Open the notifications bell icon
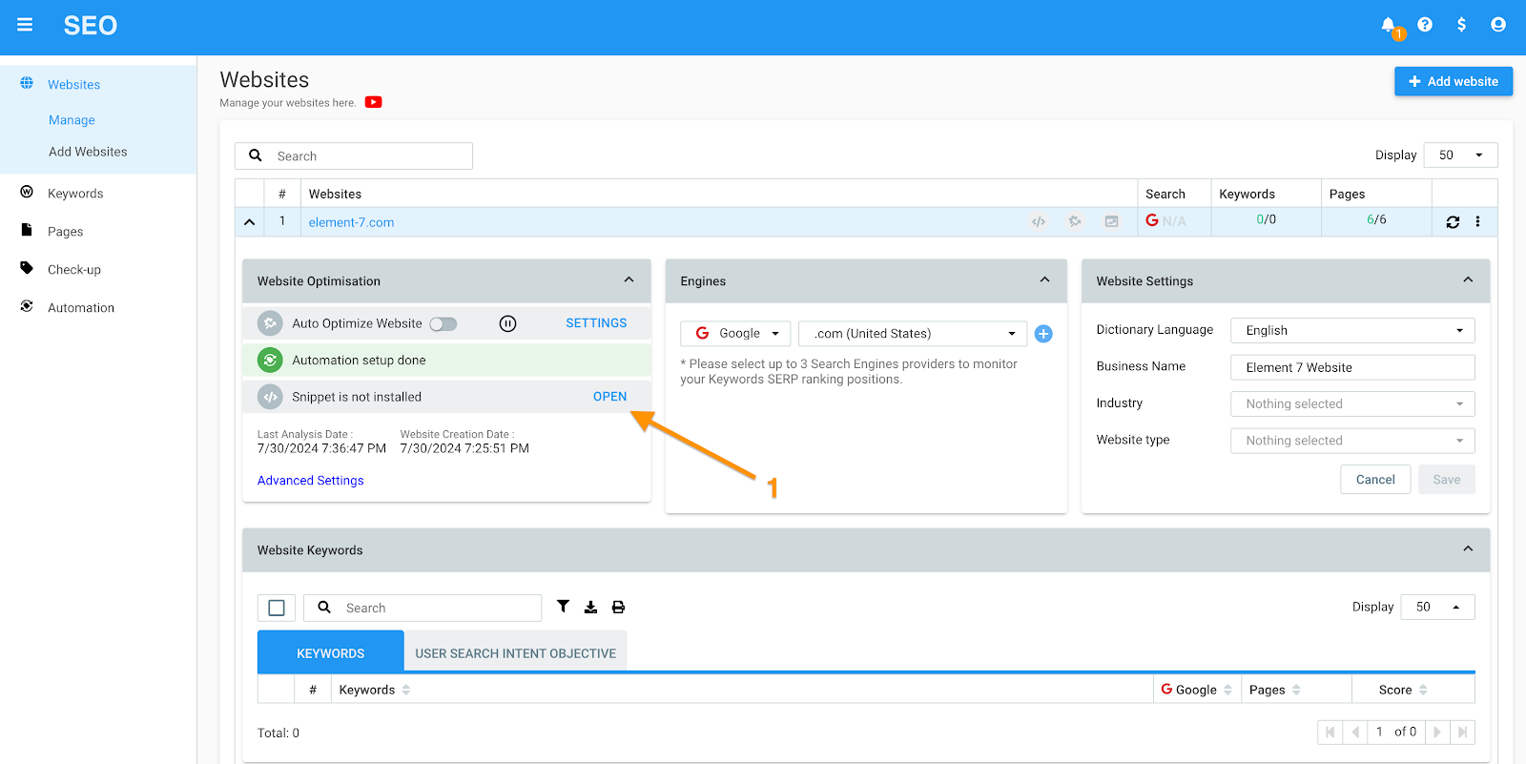The height and width of the screenshot is (764, 1526). pos(1389,26)
